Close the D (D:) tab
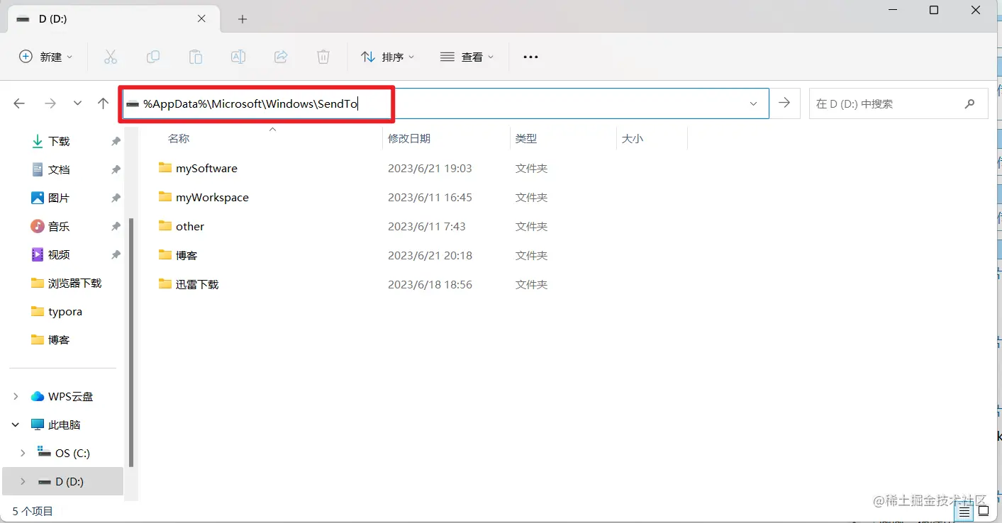This screenshot has height=523, width=1002. (201, 19)
